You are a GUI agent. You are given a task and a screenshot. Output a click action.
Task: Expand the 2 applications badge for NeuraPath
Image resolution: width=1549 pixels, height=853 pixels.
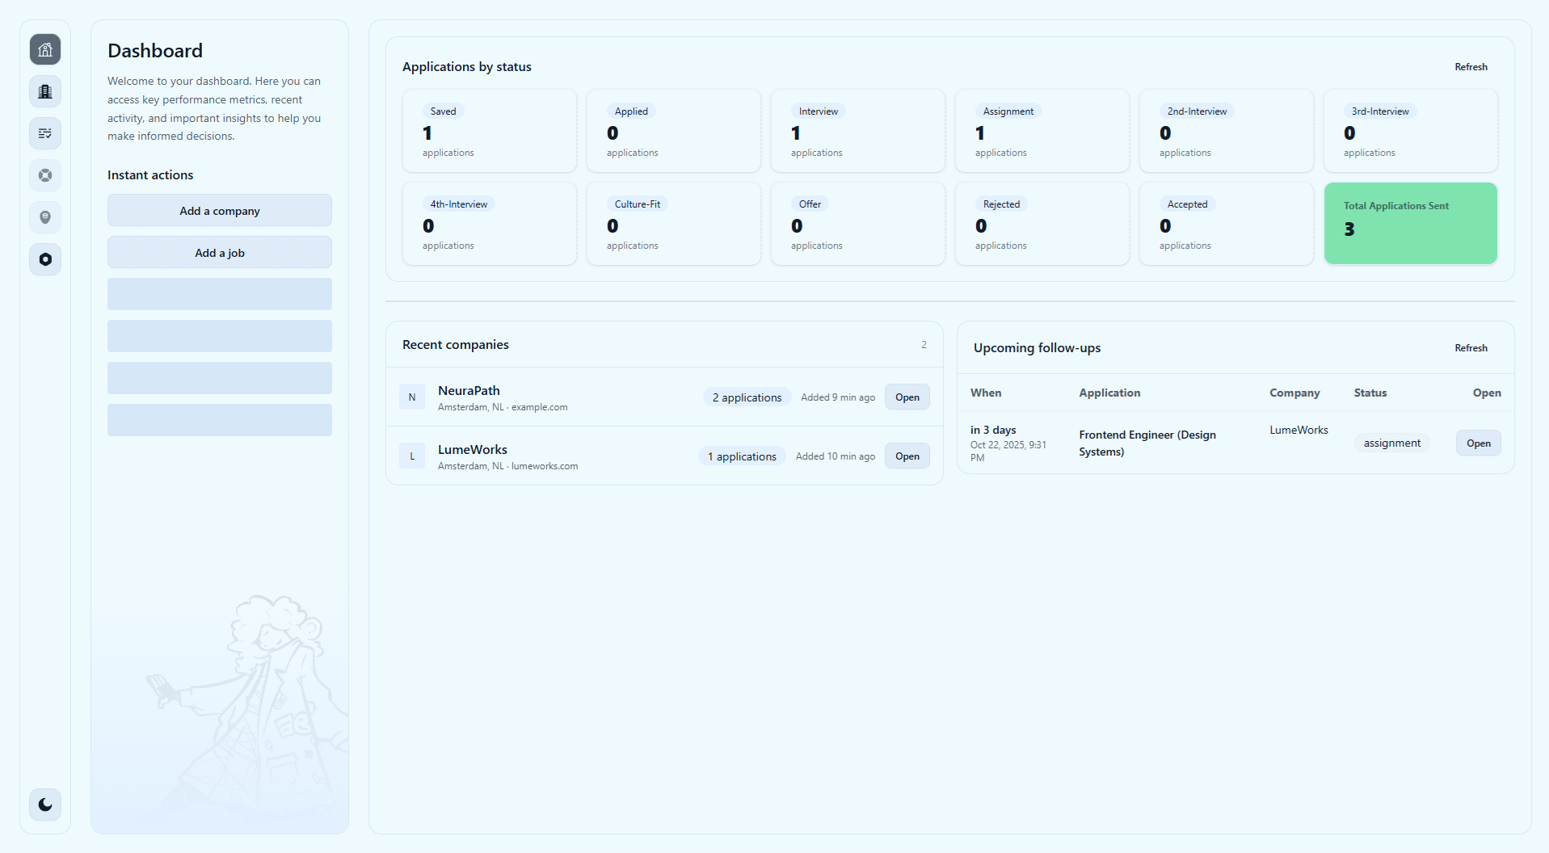[746, 397]
